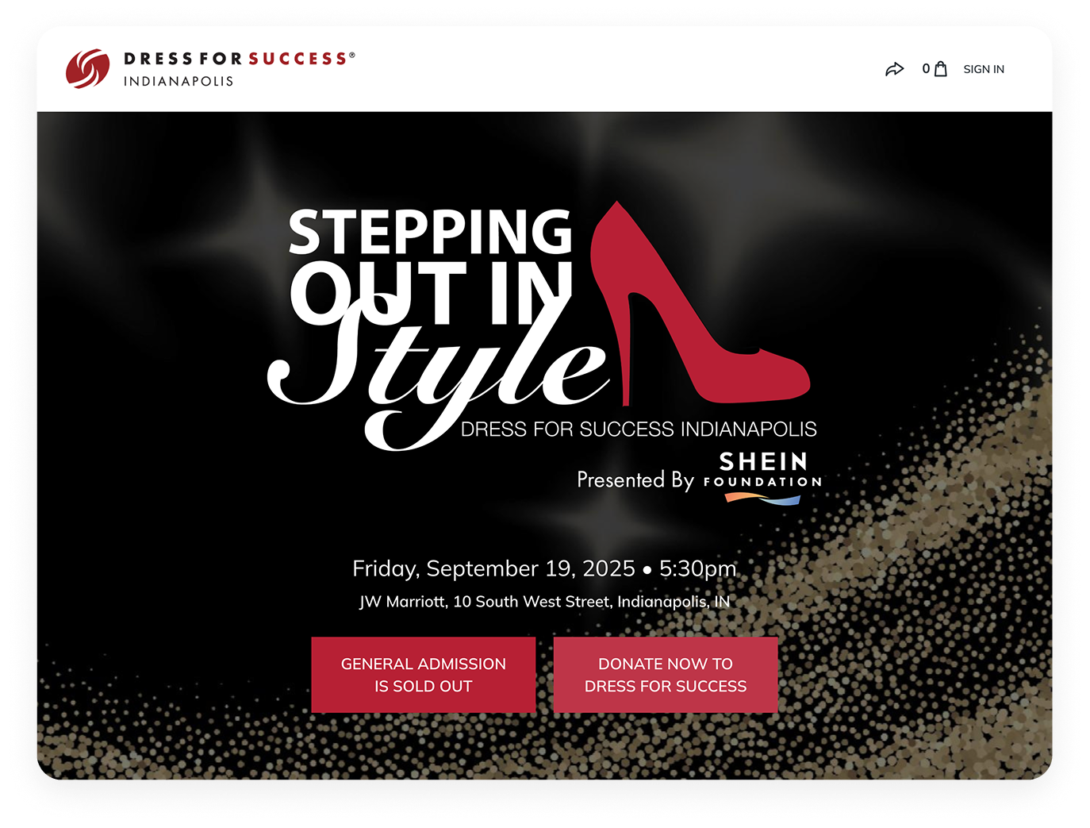Click the SIGN IN link
This screenshot has width=1090, height=828.
[x=984, y=69]
